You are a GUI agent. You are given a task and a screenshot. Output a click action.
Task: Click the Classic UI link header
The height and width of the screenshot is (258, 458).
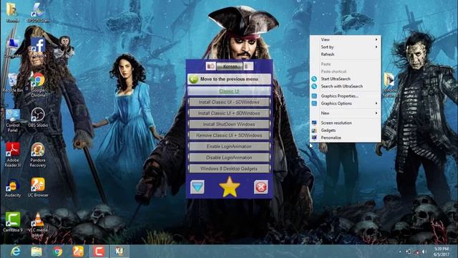pos(229,91)
